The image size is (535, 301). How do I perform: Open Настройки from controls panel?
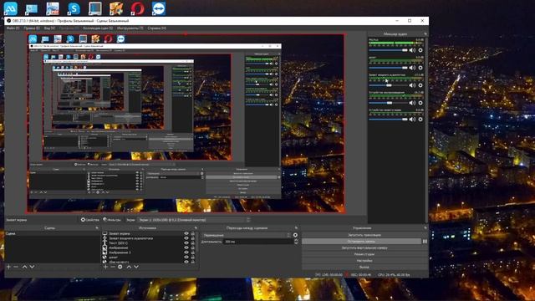pyautogui.click(x=364, y=261)
